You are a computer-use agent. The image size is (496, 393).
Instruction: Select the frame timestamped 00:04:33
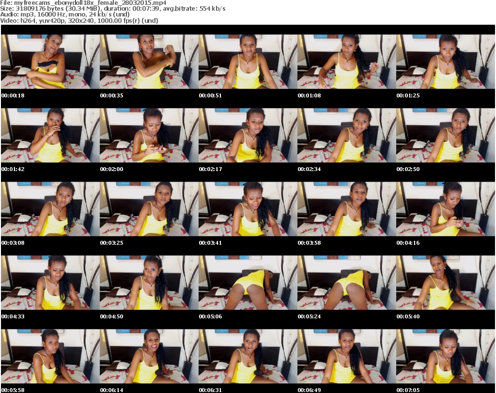click(50, 283)
